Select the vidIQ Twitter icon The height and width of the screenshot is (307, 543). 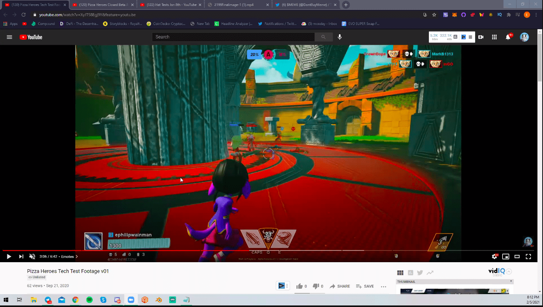pyautogui.click(x=420, y=273)
